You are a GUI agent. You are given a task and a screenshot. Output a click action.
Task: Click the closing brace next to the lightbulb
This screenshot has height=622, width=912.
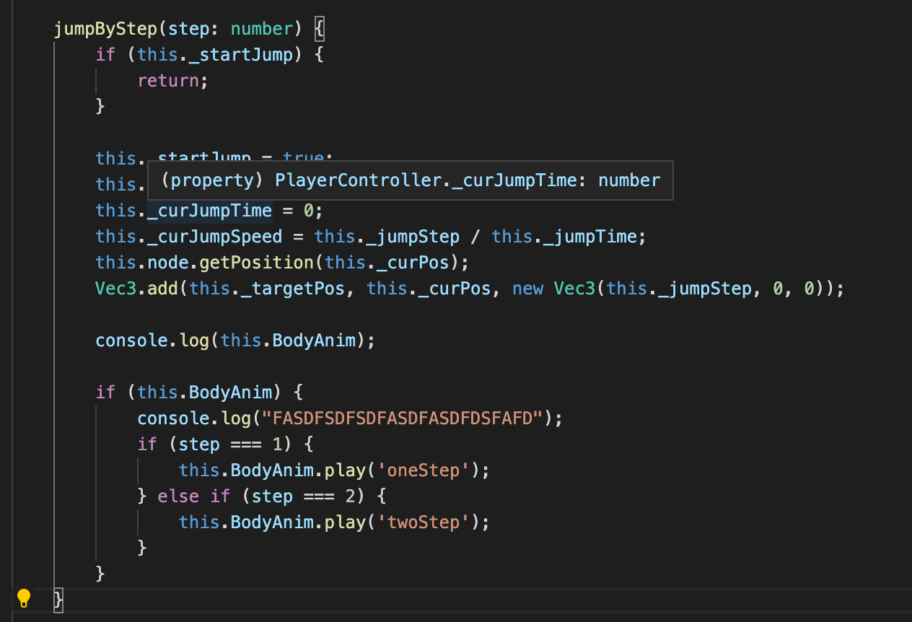[x=59, y=600]
